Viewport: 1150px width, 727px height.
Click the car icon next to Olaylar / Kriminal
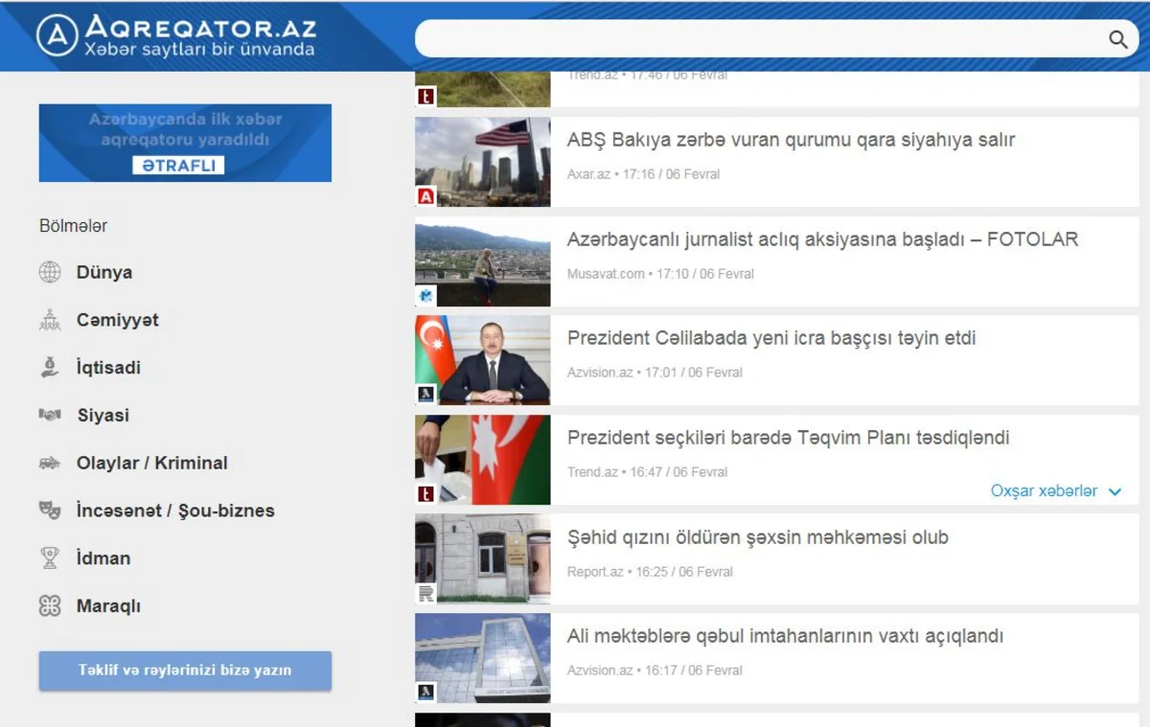tap(50, 464)
